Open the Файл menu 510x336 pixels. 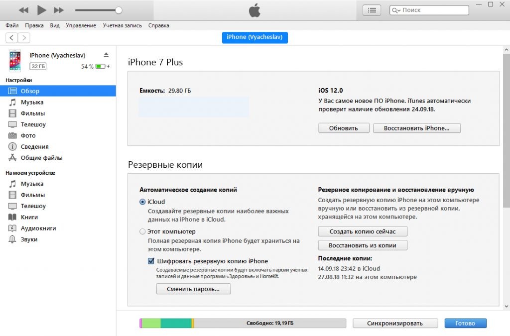pyautogui.click(x=12, y=25)
